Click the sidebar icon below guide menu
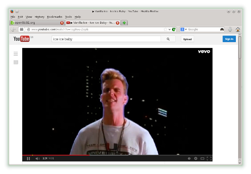 [x=16, y=62]
